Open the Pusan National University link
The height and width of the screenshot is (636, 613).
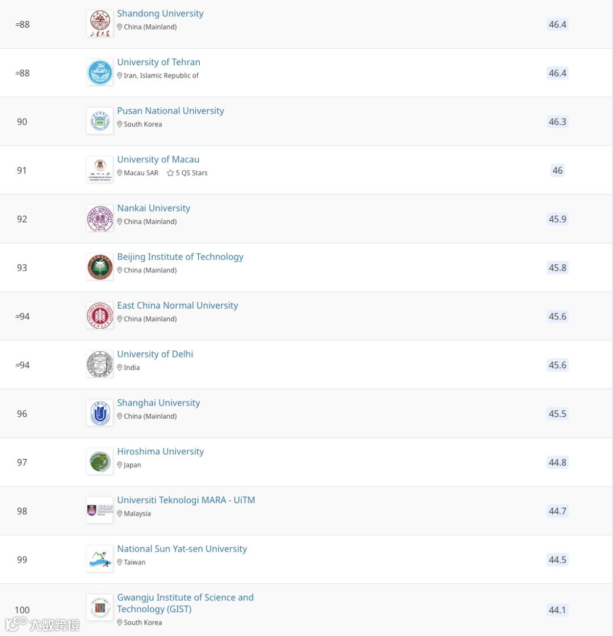(170, 111)
